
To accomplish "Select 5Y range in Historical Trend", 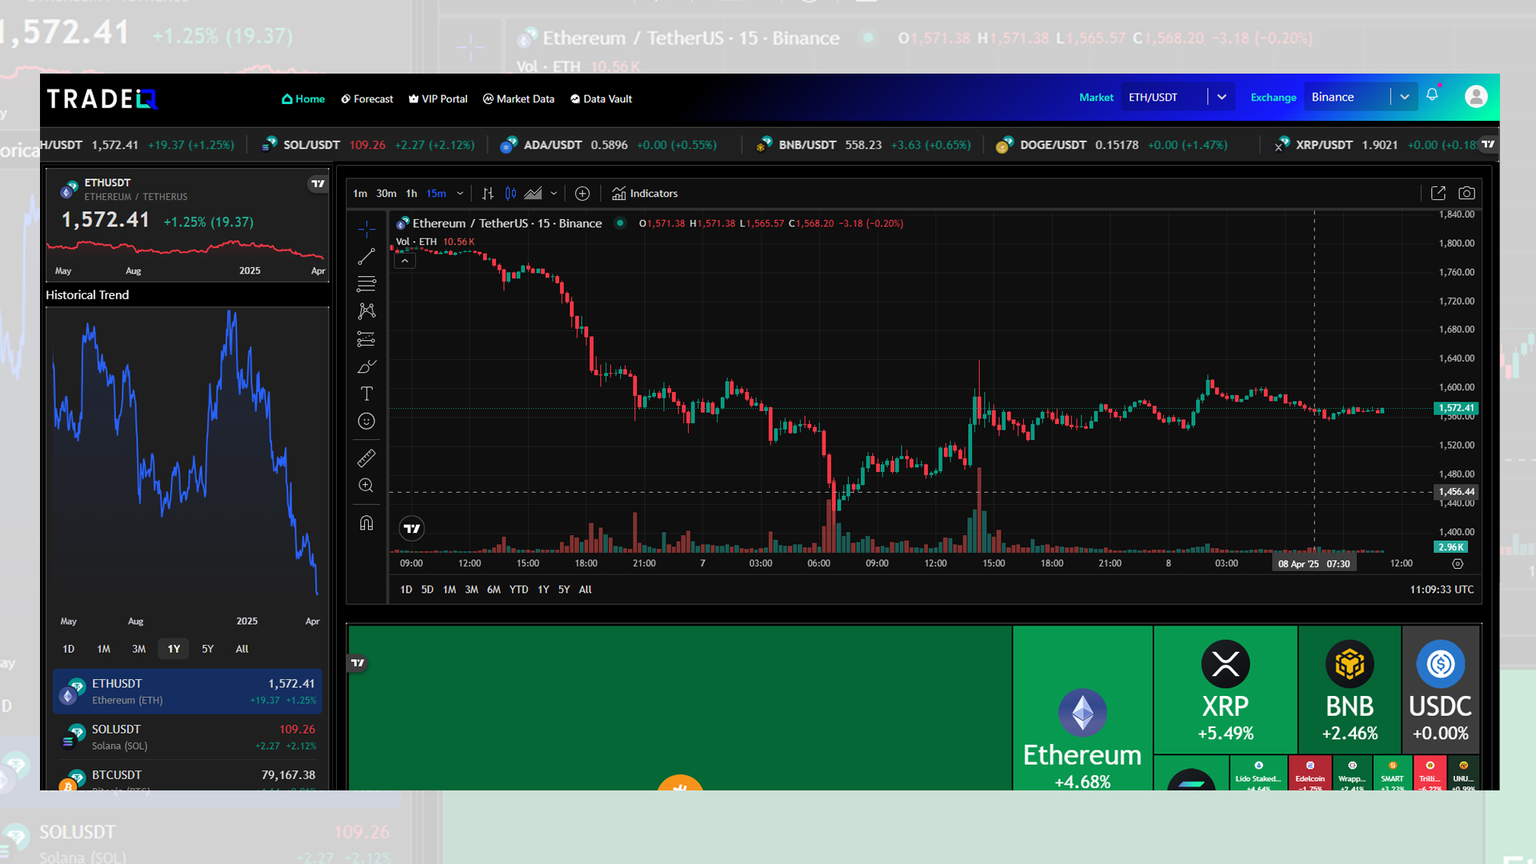I will coord(208,649).
